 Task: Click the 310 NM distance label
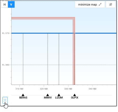pyautogui.click(x=19, y=89)
